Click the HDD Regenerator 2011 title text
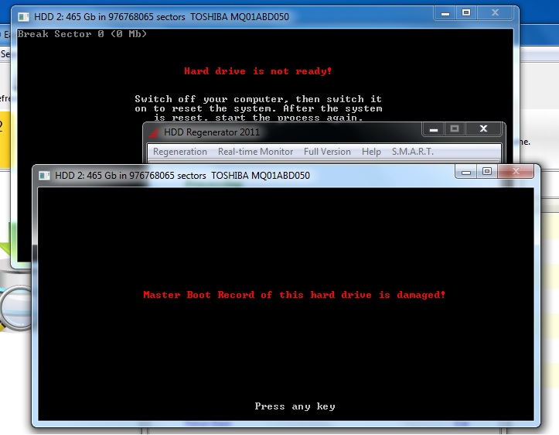559x435 pixels. coord(212,132)
